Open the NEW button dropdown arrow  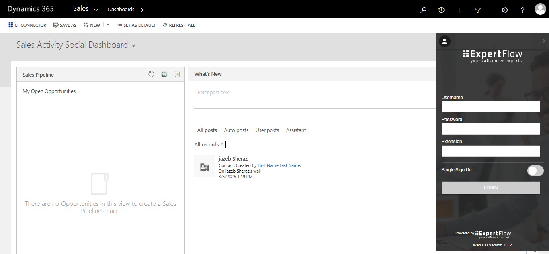(108, 25)
